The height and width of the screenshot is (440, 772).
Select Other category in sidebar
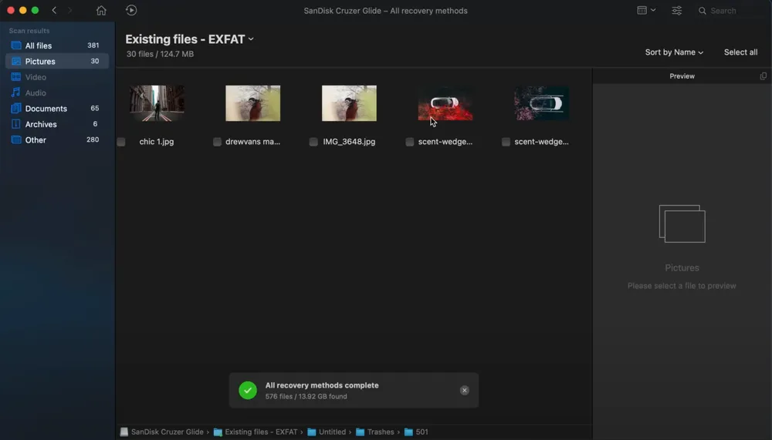(57, 139)
